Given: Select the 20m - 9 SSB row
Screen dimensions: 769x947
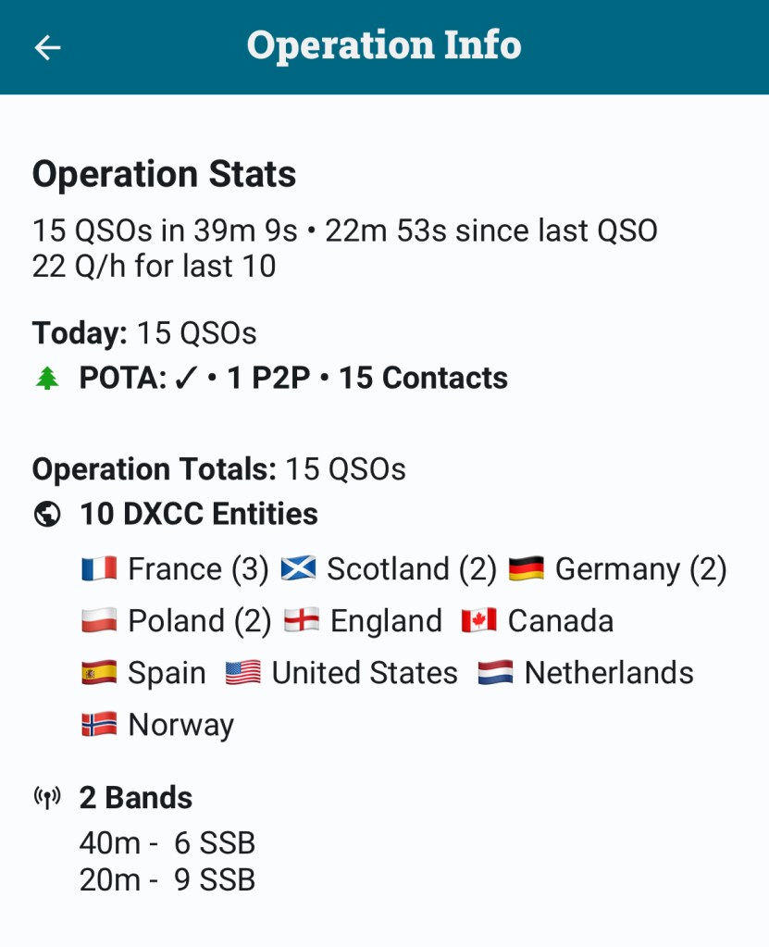Looking at the screenshot, I should [x=167, y=879].
